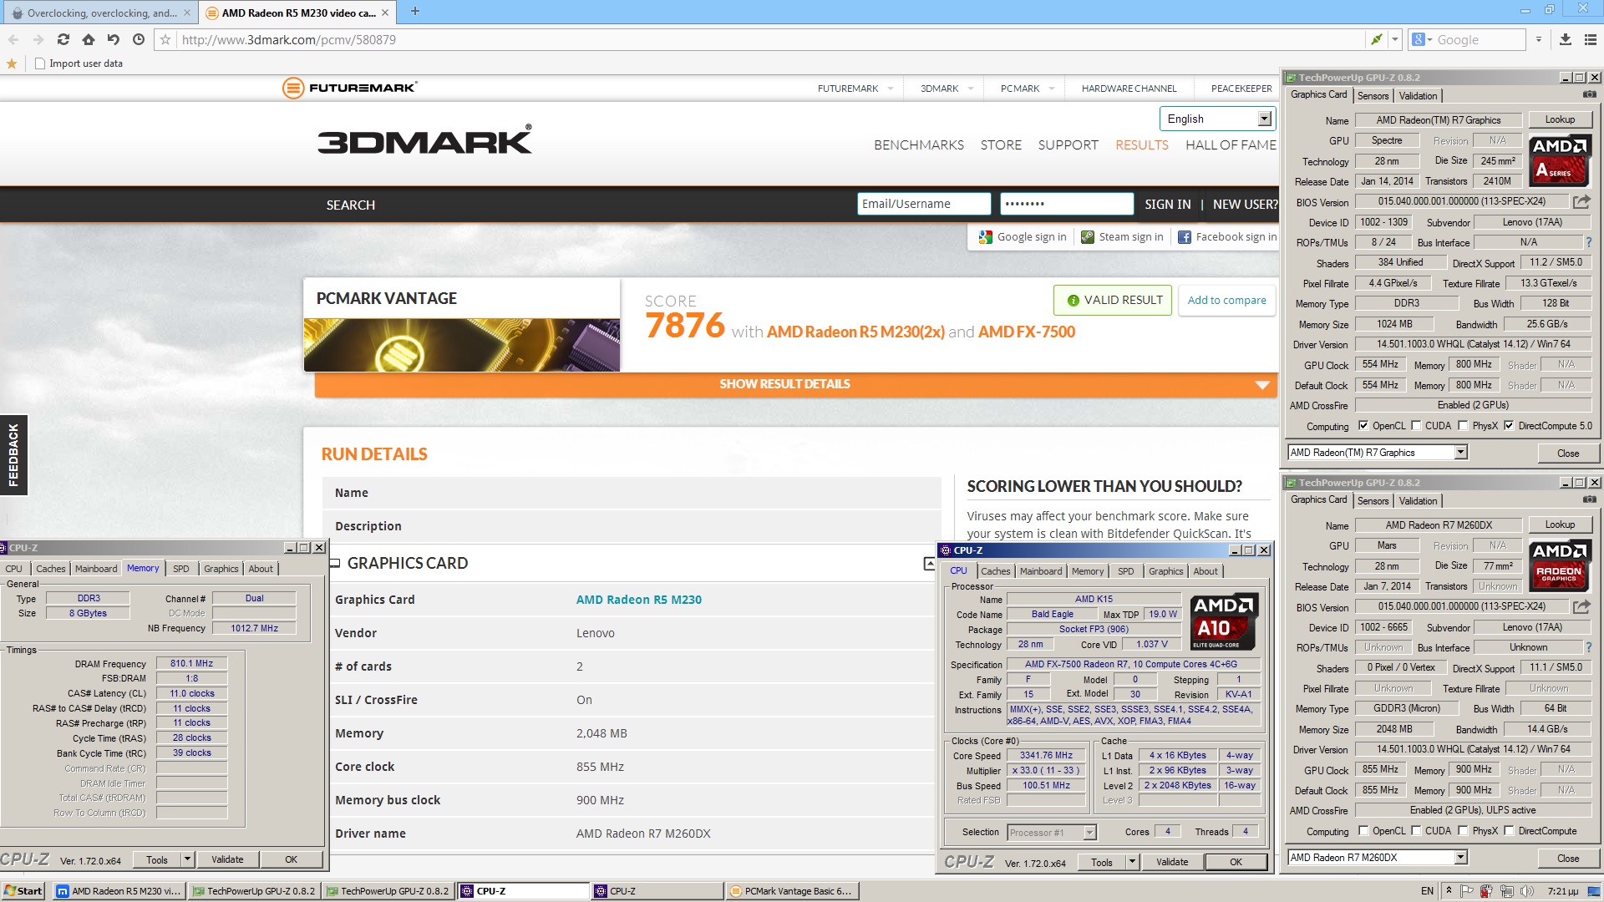Click Bus Interface question mark in top GPU-Z
This screenshot has width=1604, height=902.
(1589, 242)
